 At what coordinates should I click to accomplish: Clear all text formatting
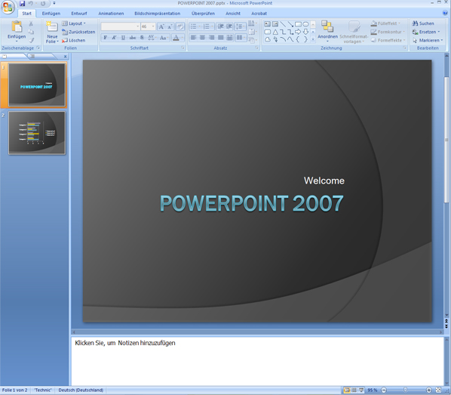pyautogui.click(x=180, y=26)
